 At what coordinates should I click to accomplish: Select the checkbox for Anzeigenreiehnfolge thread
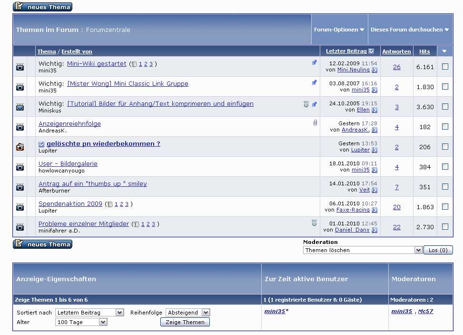(x=445, y=127)
